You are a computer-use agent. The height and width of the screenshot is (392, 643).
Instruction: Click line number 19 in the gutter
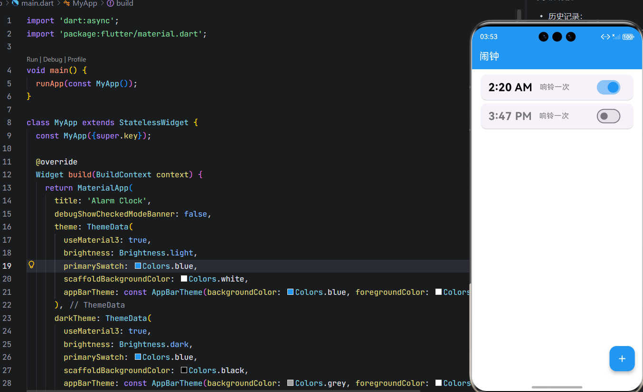(7, 266)
